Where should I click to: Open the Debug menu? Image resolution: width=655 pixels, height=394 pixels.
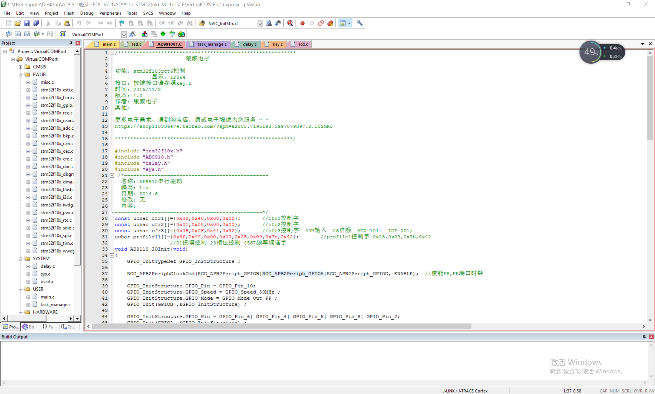(x=87, y=13)
